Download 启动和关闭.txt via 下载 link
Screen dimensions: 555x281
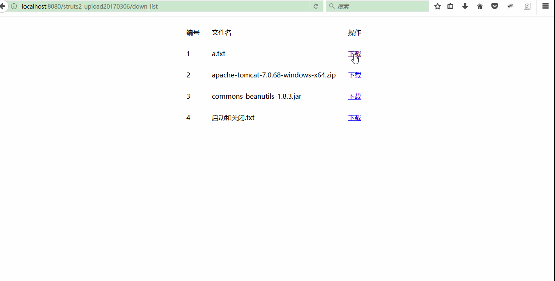(x=355, y=118)
